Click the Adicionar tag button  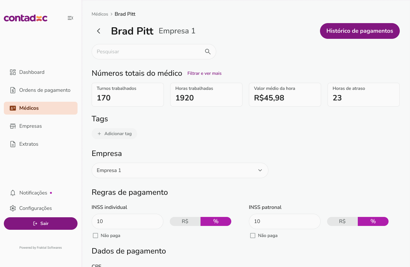point(114,133)
